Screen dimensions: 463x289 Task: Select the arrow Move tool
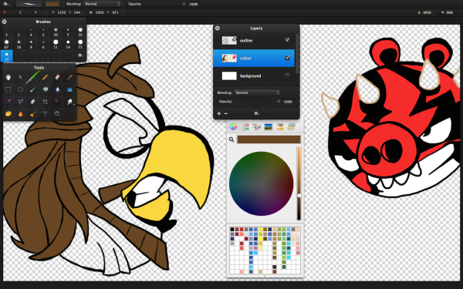coord(20,77)
